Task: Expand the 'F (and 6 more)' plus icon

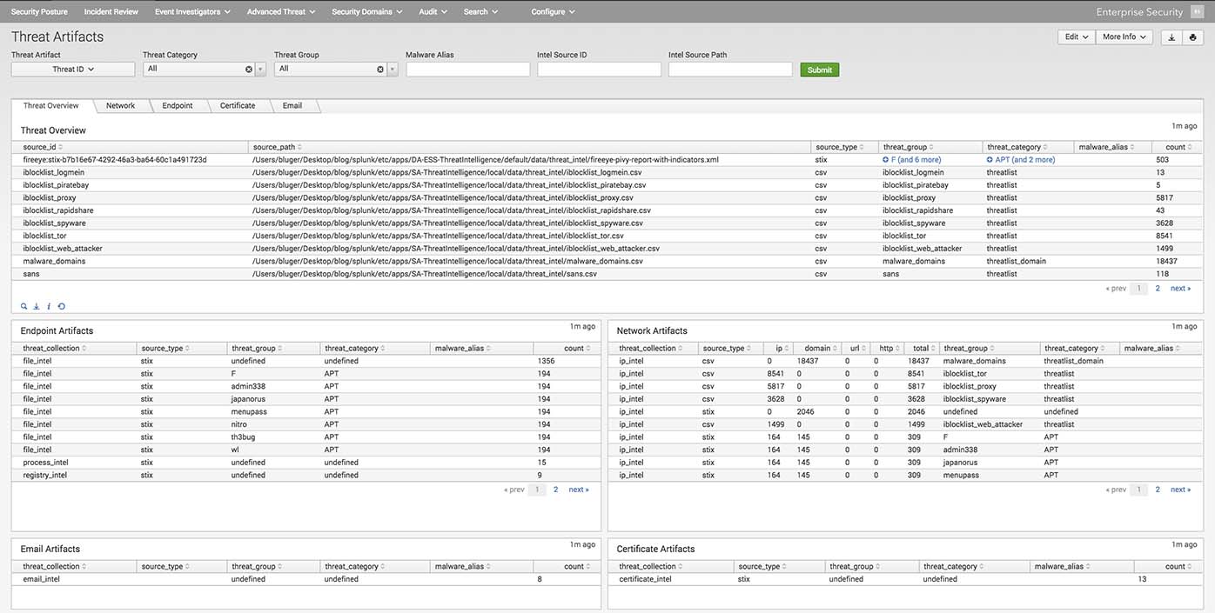Action: 886,160
